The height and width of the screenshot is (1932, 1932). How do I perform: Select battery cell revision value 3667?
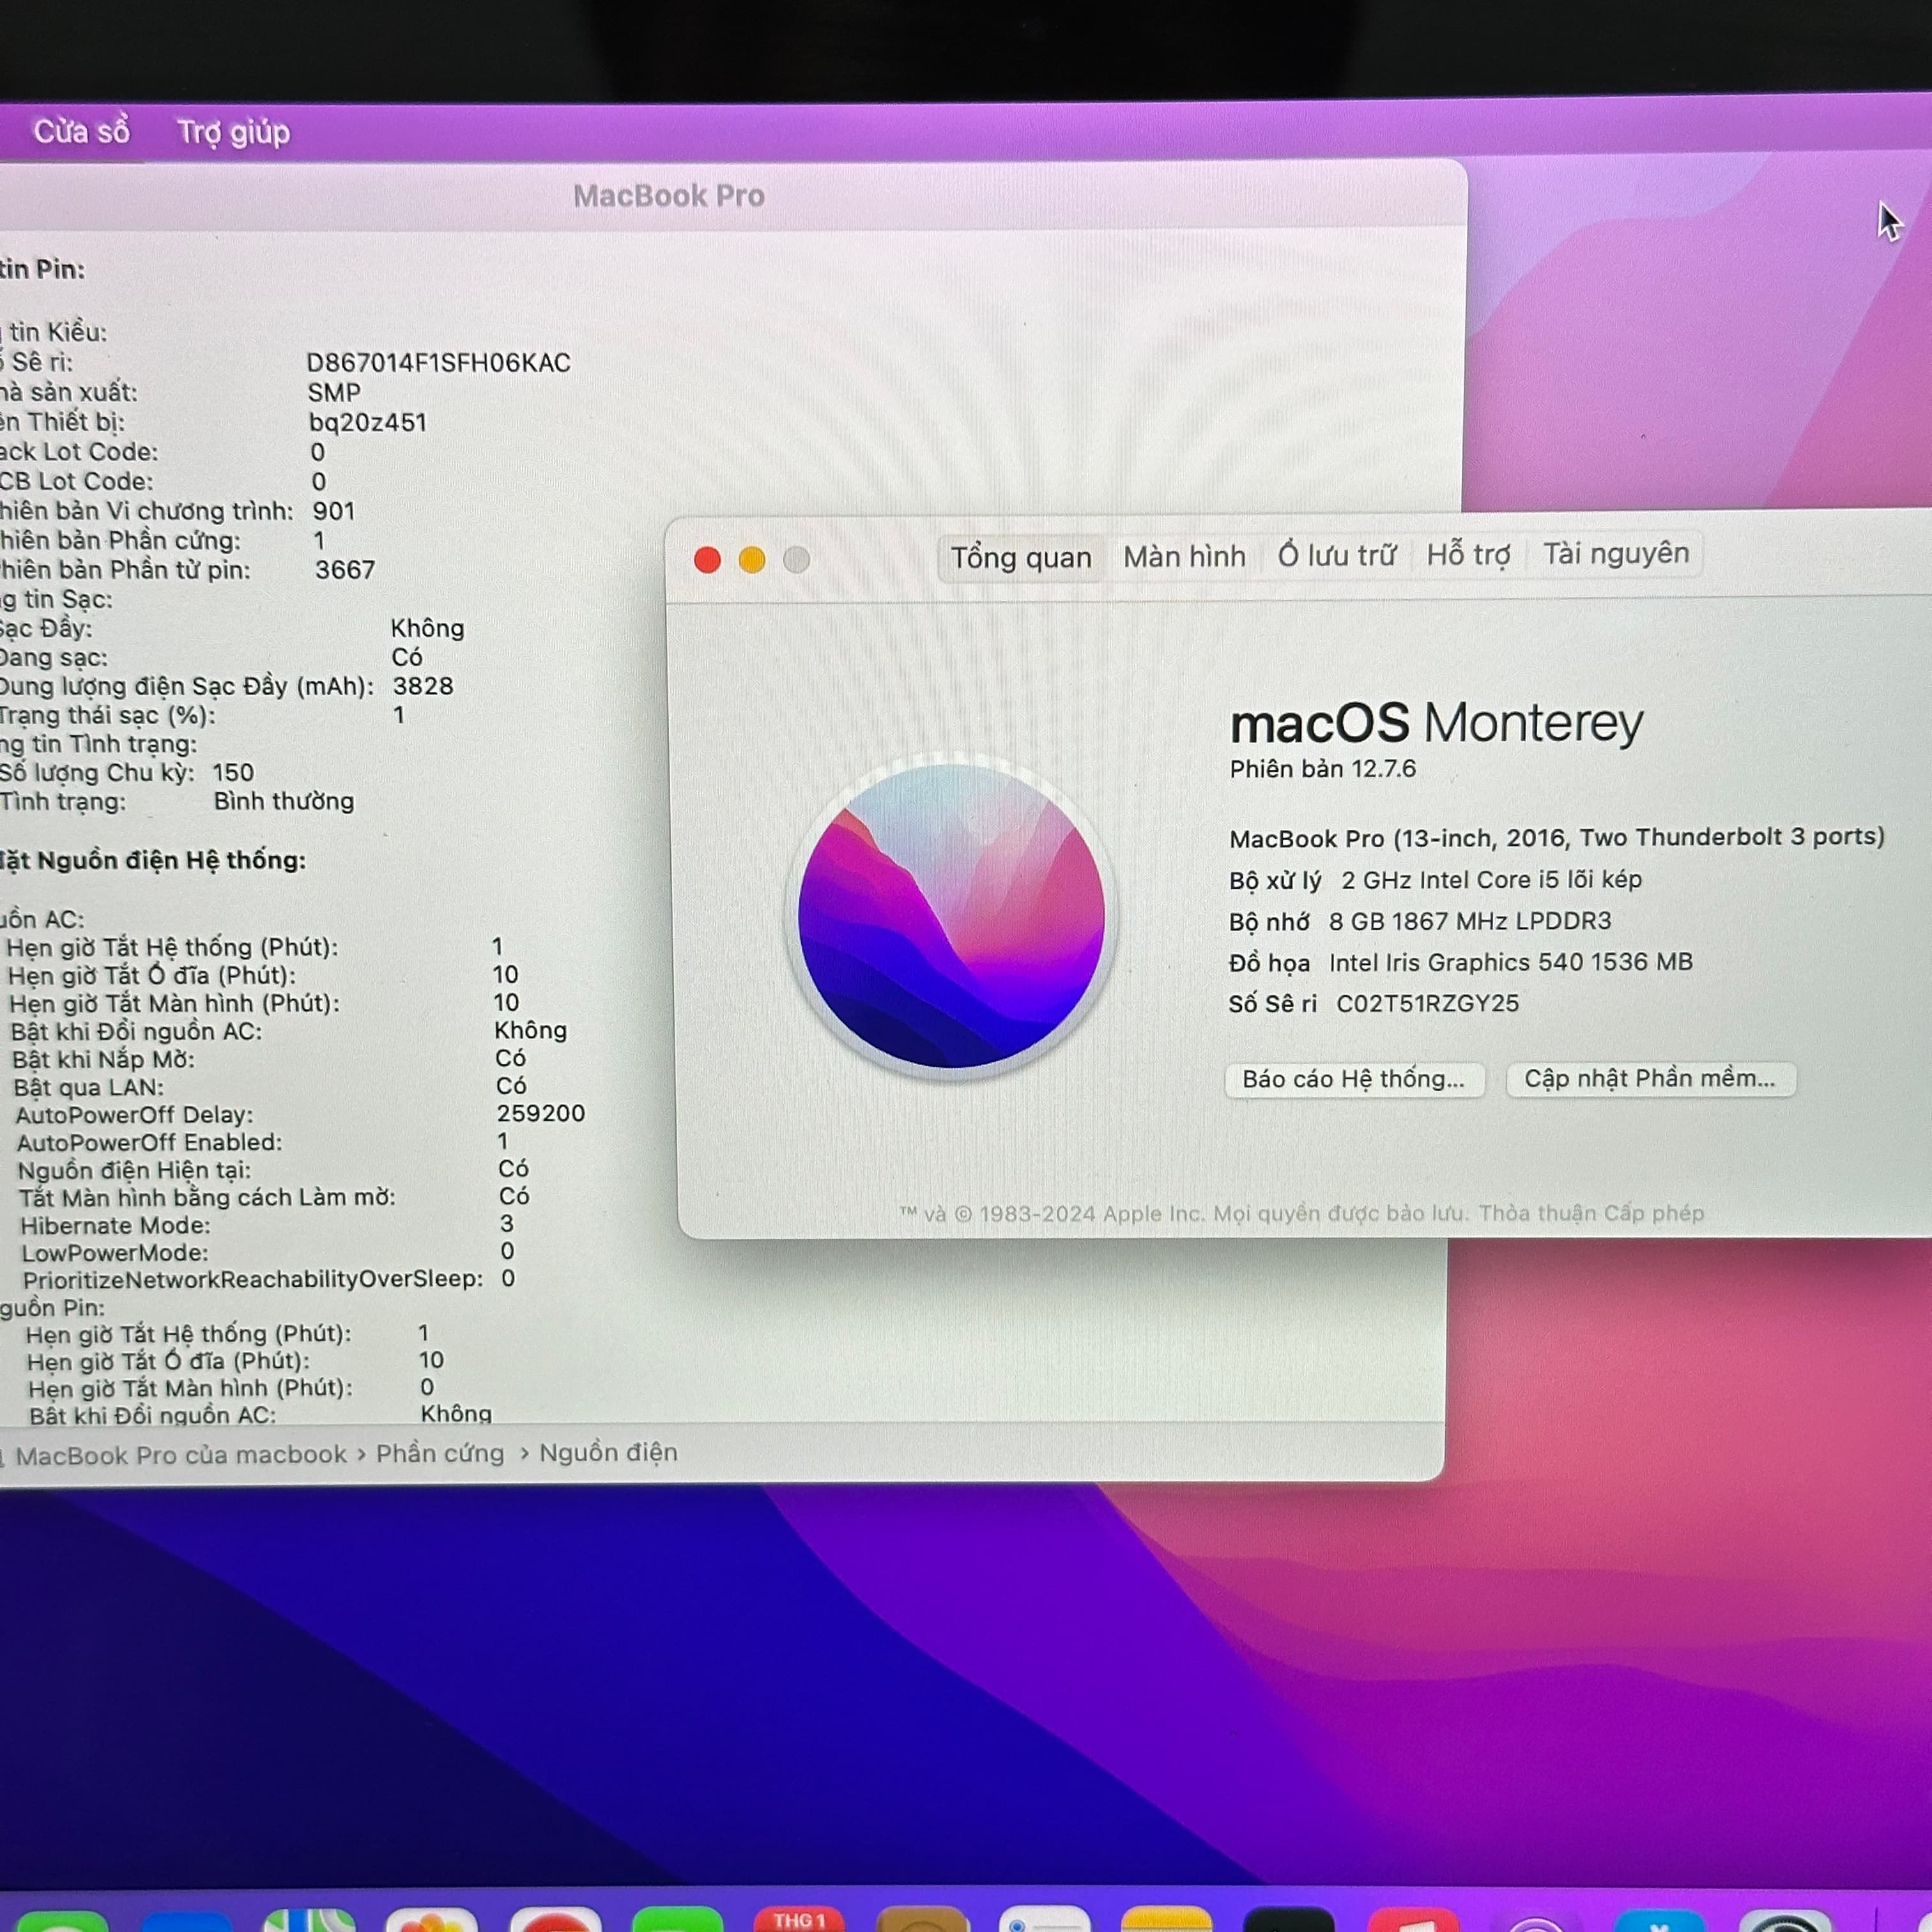[x=345, y=570]
